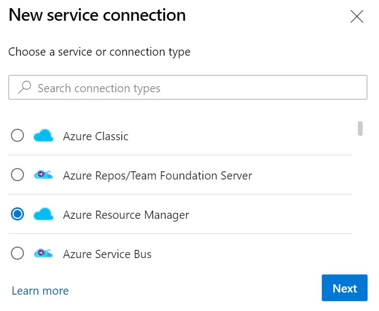Select the Azure Classic radio button

[x=17, y=136]
